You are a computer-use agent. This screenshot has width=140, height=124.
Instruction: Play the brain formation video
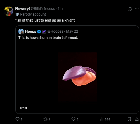pyautogui.click(x=77, y=77)
